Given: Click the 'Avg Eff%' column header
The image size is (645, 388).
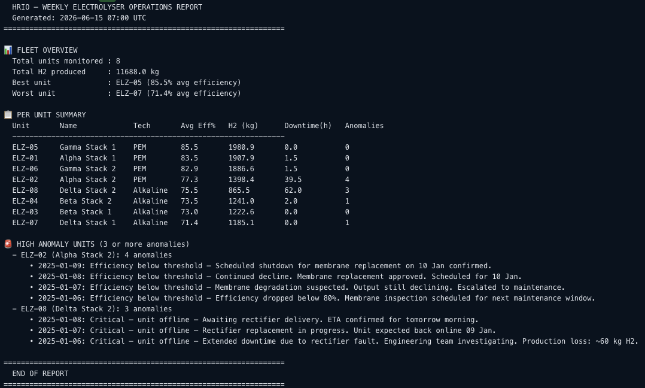Looking at the screenshot, I should coord(198,126).
